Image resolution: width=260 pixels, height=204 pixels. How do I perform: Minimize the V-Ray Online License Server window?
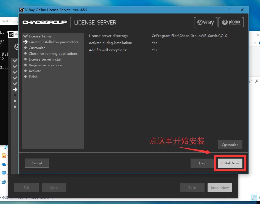pyautogui.click(x=217, y=10)
